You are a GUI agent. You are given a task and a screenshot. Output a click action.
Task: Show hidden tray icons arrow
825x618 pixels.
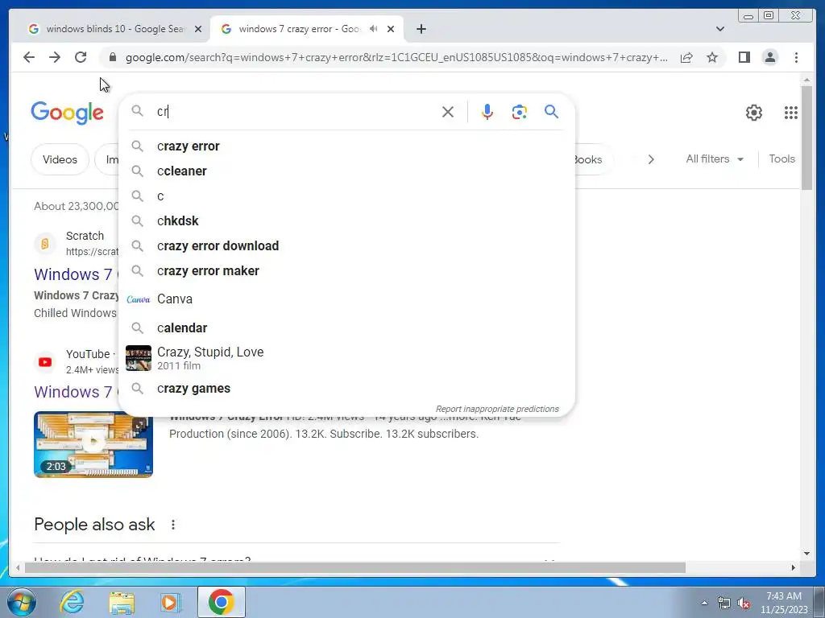704,603
